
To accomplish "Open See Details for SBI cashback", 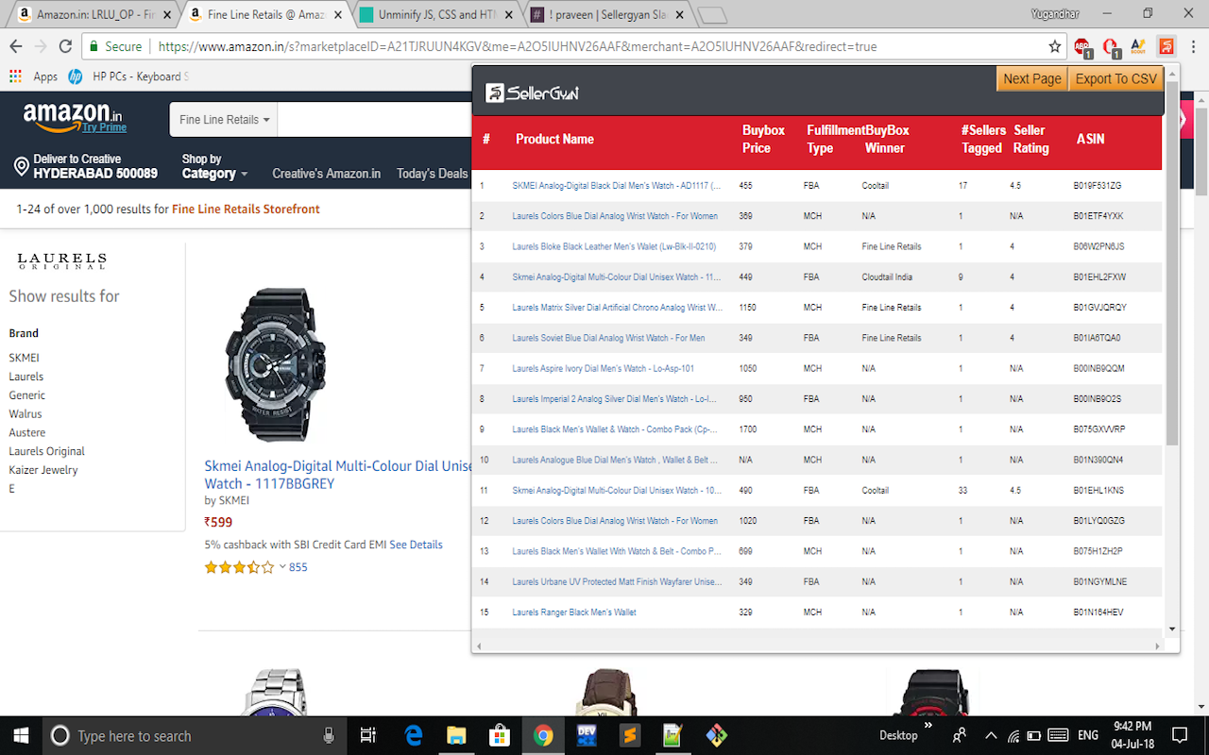I will coord(416,545).
